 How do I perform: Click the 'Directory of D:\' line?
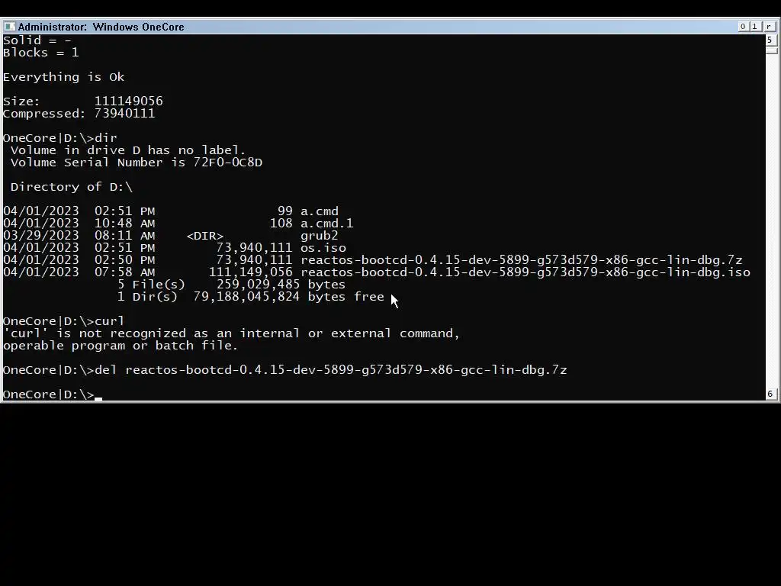coord(72,187)
